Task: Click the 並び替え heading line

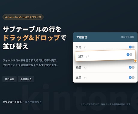Action: coord(16,46)
